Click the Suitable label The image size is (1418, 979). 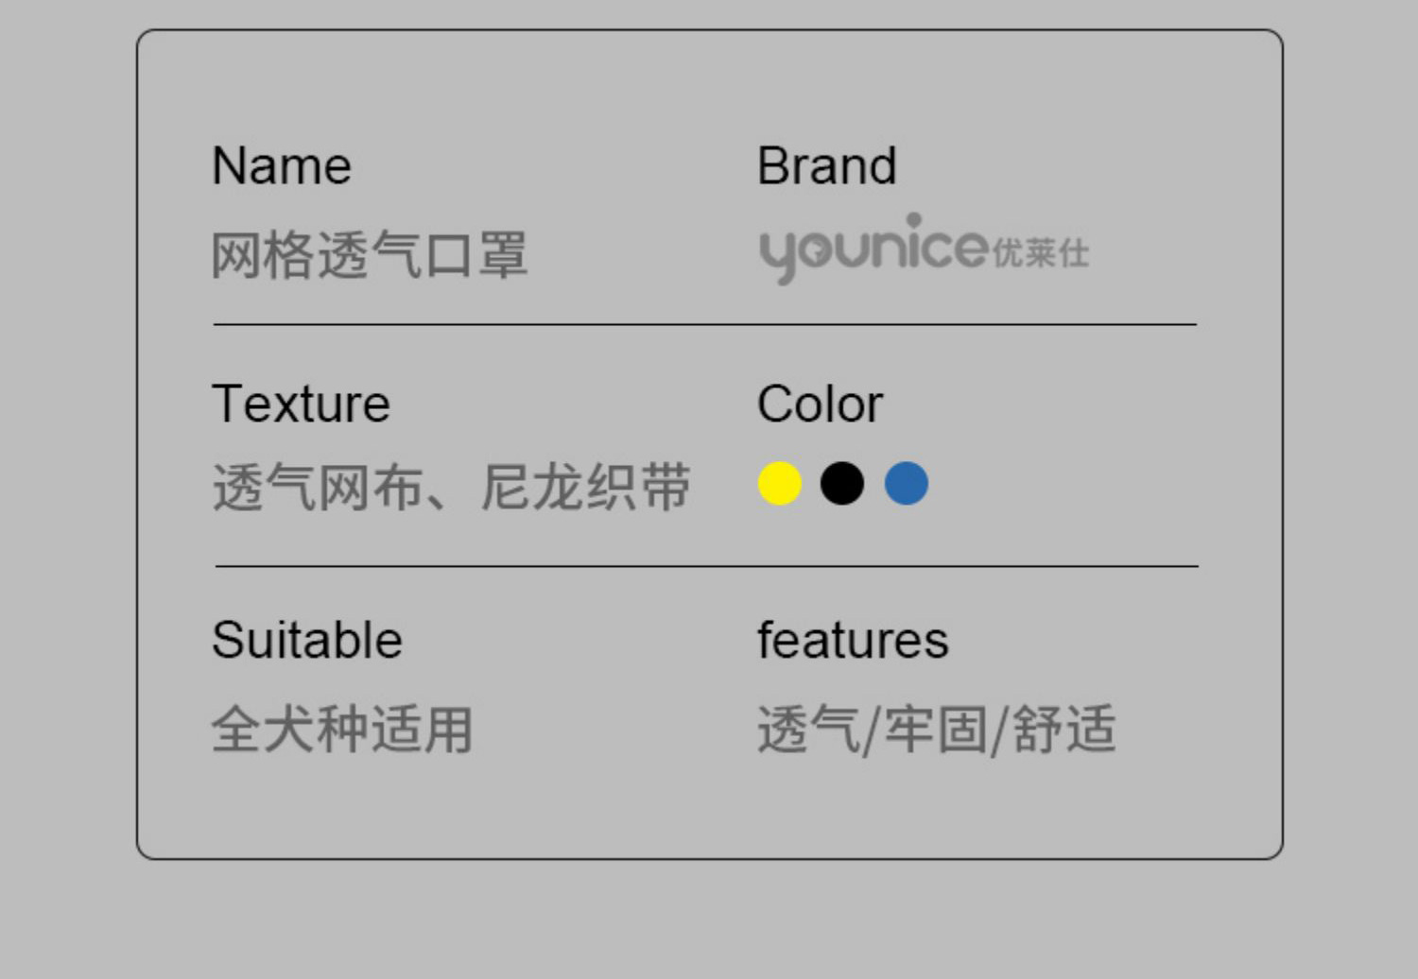(307, 641)
